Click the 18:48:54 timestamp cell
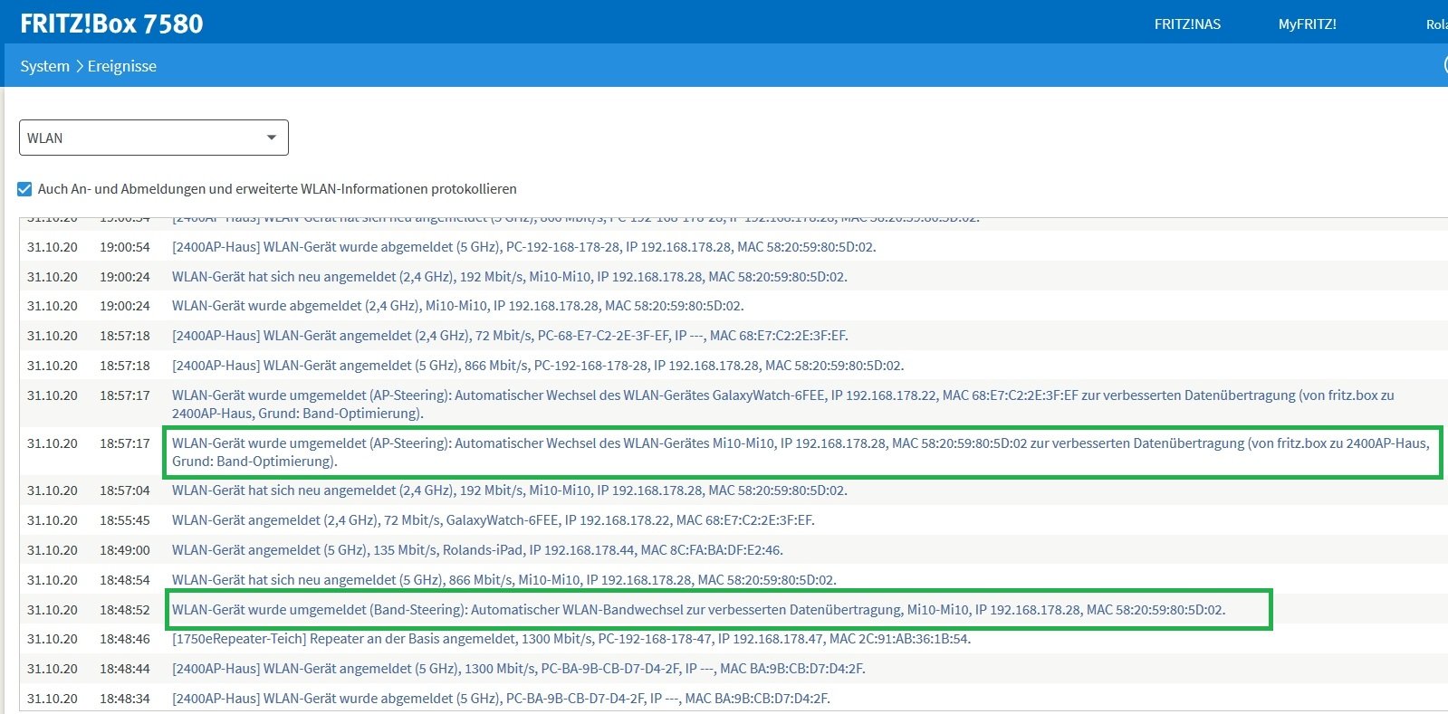This screenshot has height=714, width=1448. (x=125, y=580)
